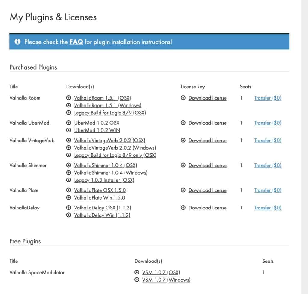Download ValhallaRoom 1.5.1 (OSX) installer

coord(102,98)
